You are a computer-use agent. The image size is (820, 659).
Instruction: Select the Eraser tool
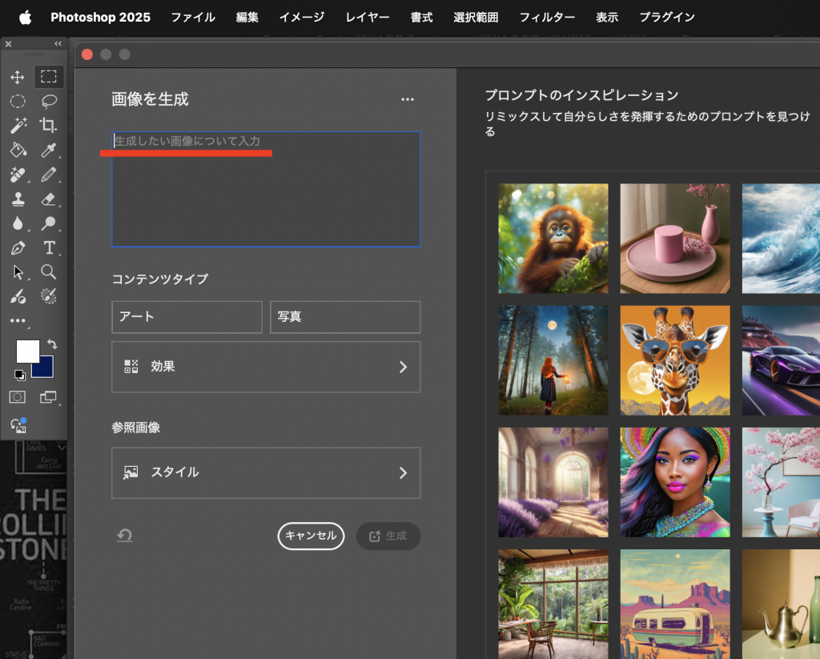tap(49, 199)
